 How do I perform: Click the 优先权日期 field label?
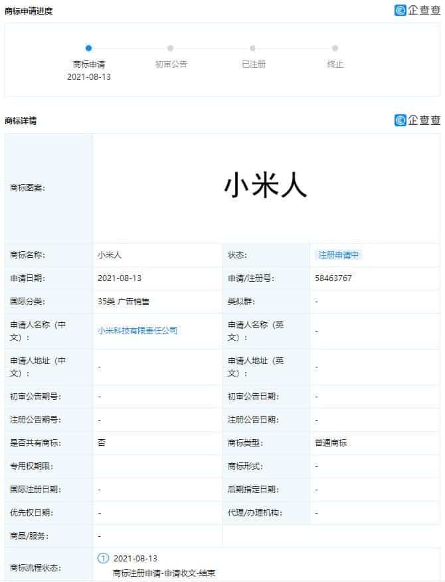point(31,513)
